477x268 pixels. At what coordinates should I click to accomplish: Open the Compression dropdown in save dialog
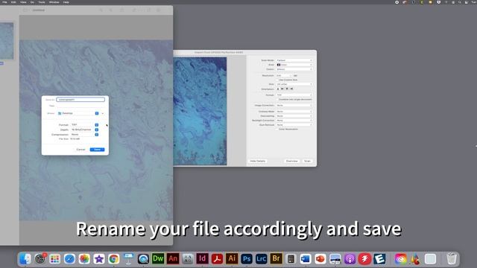tap(84, 134)
